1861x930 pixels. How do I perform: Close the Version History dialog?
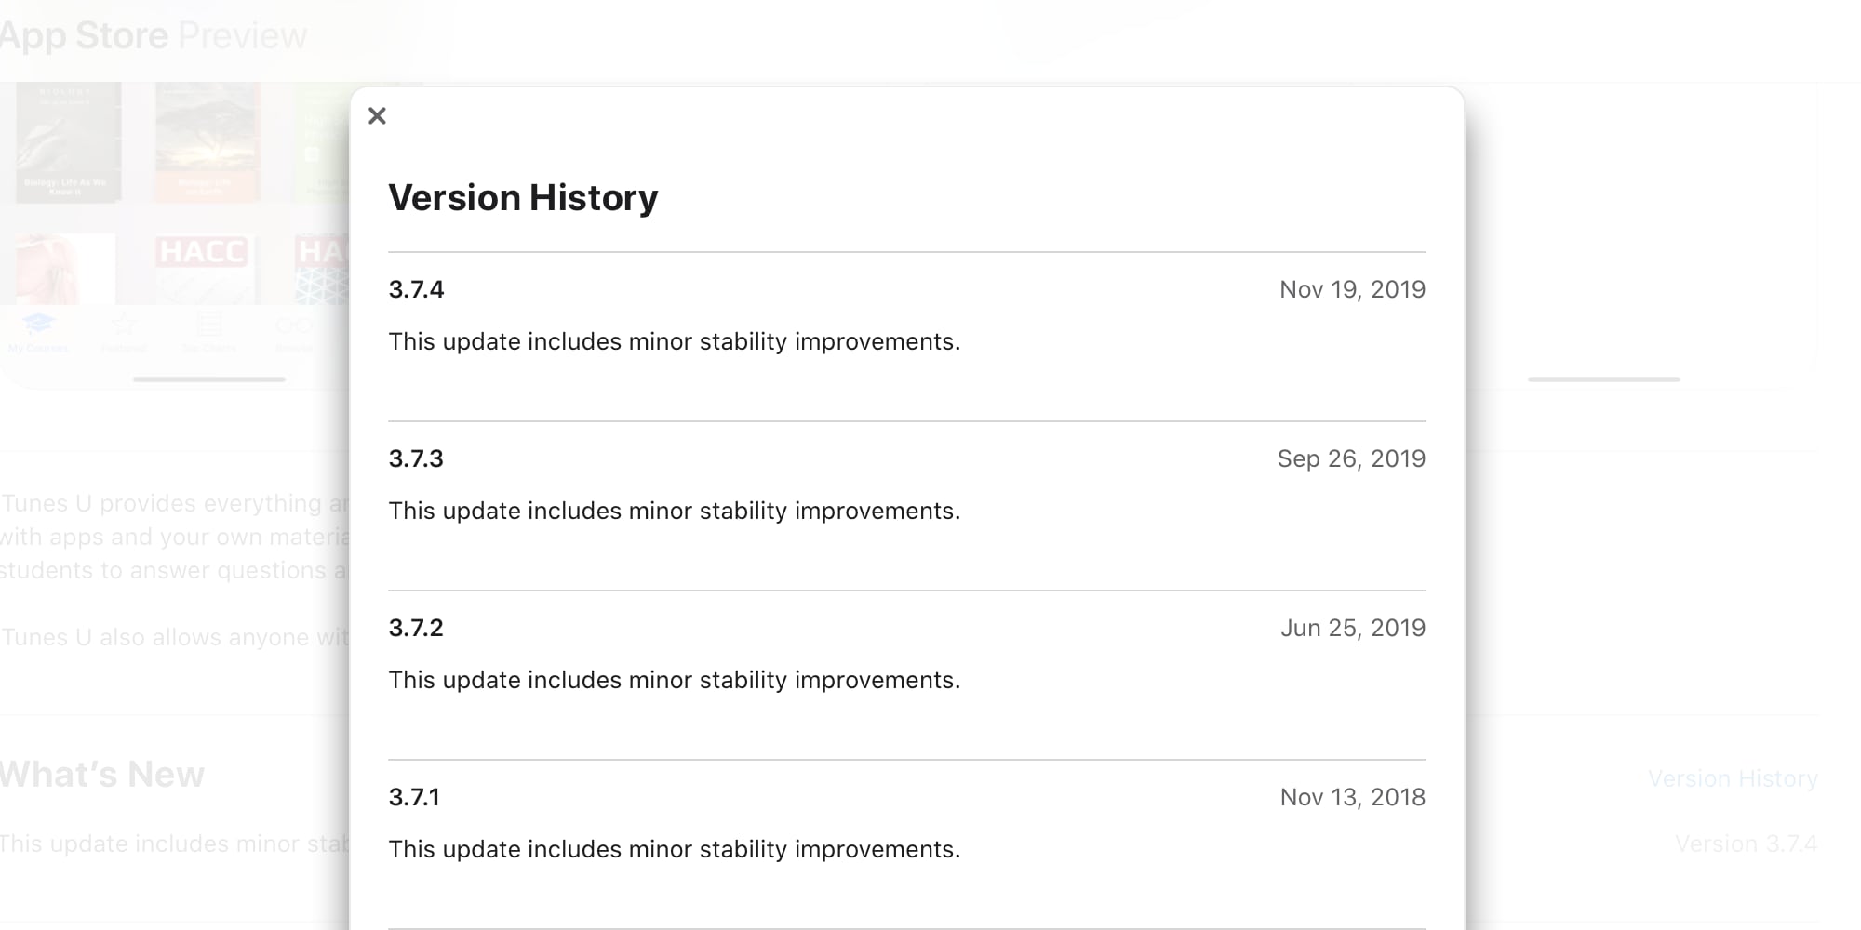click(x=377, y=116)
